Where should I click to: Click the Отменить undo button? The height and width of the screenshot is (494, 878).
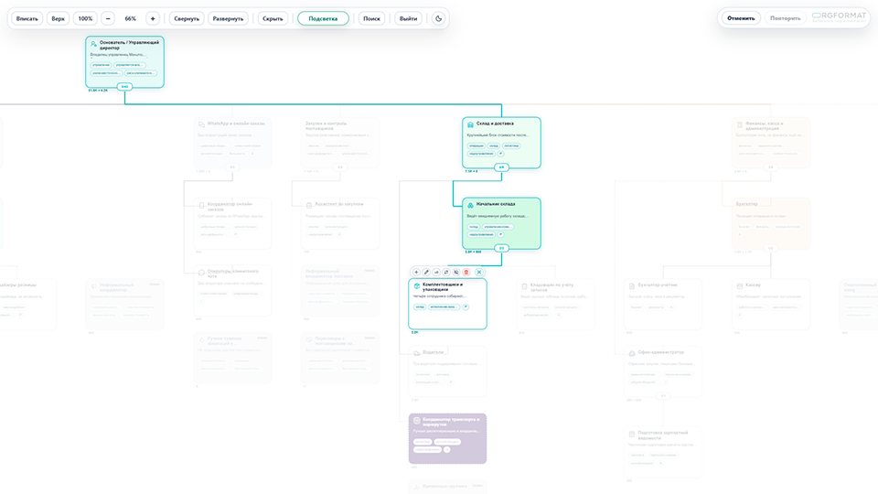click(x=741, y=18)
